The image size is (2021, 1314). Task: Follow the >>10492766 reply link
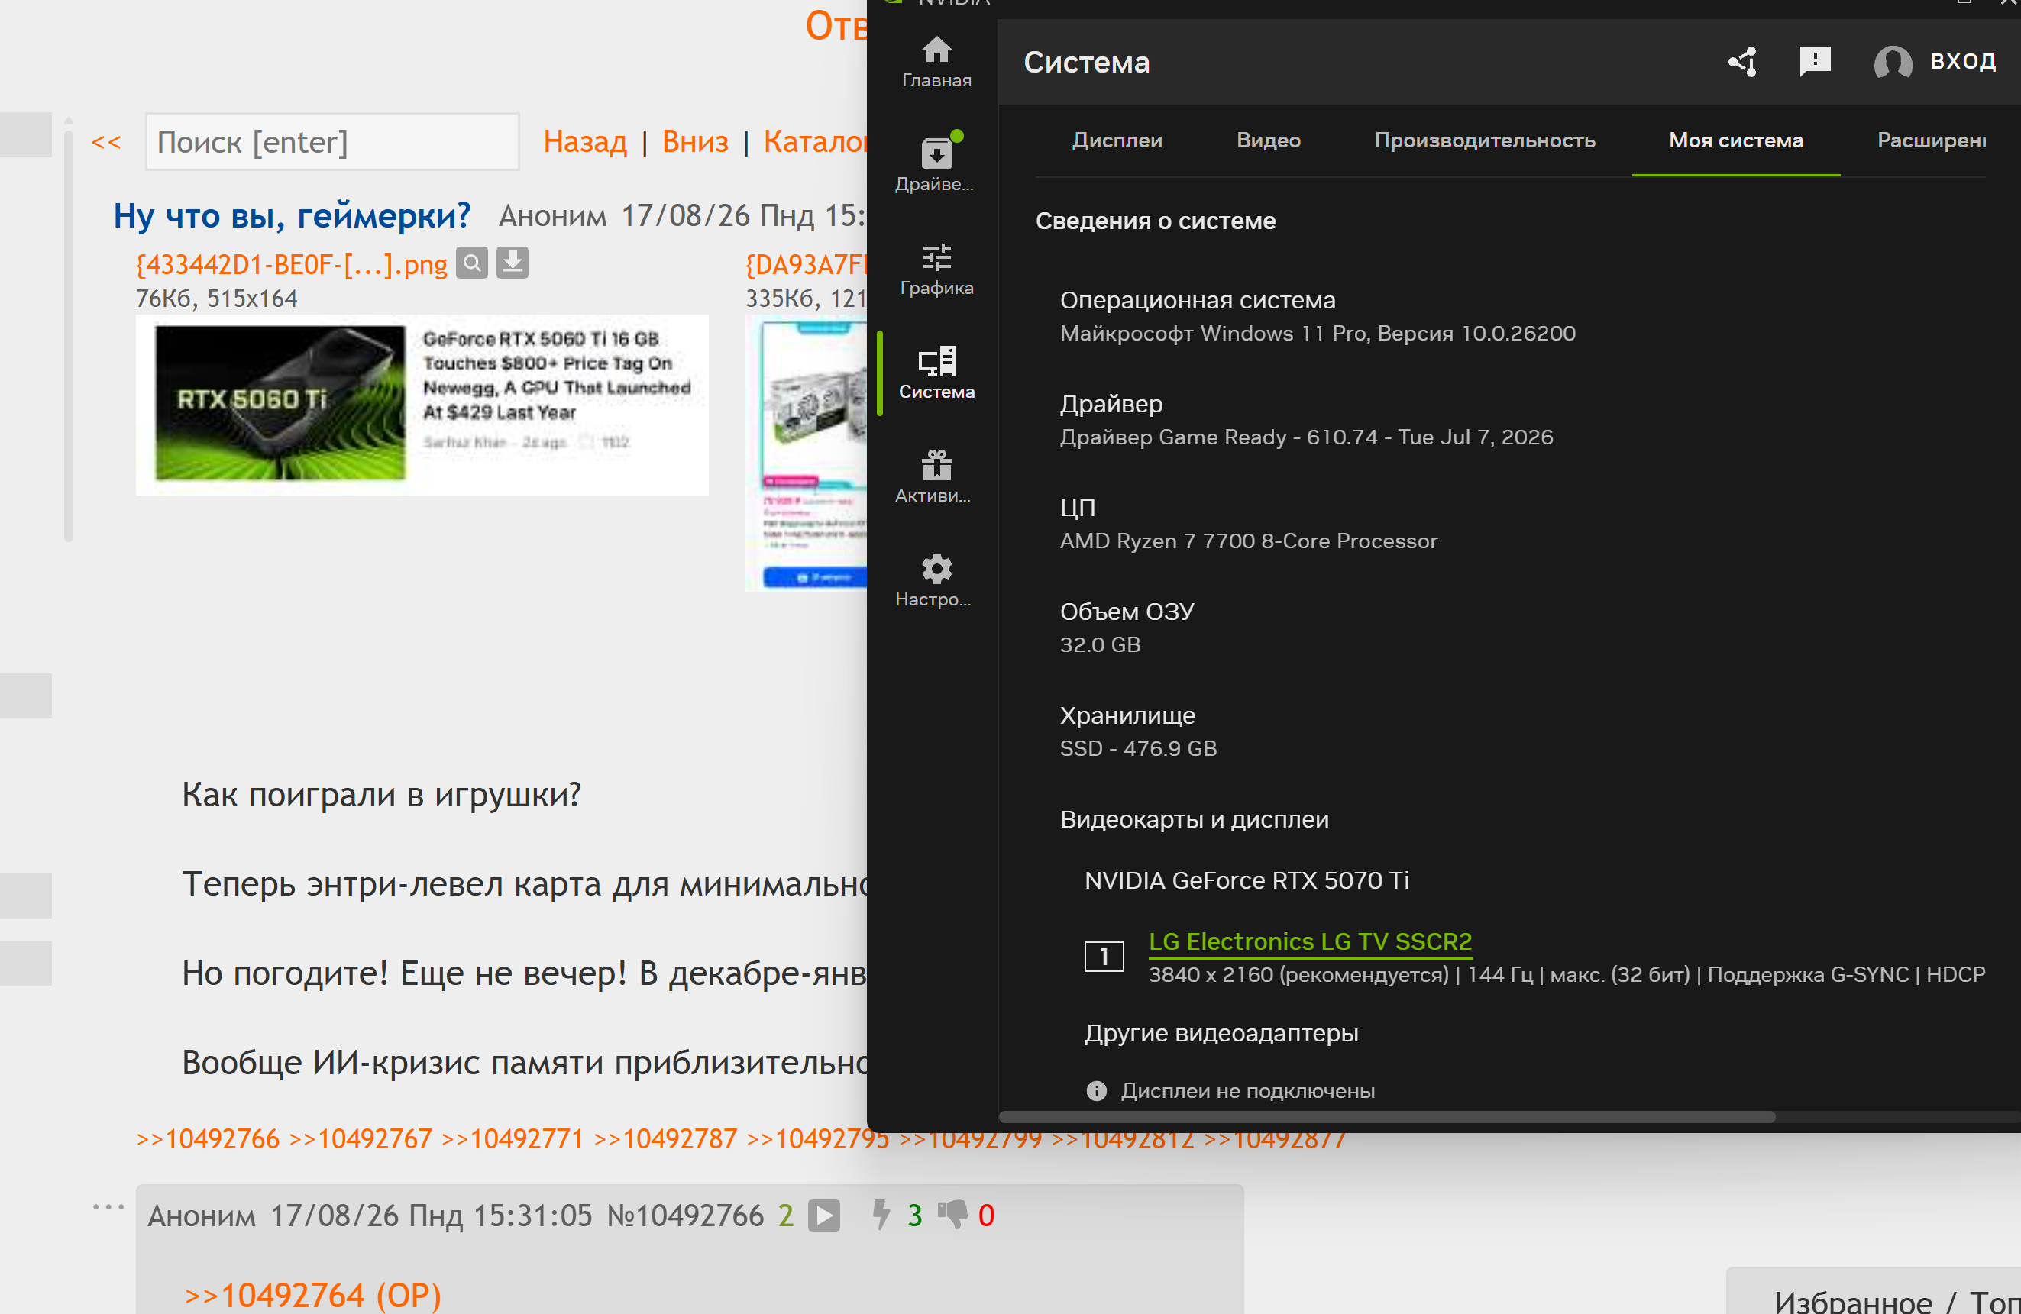pos(207,1138)
